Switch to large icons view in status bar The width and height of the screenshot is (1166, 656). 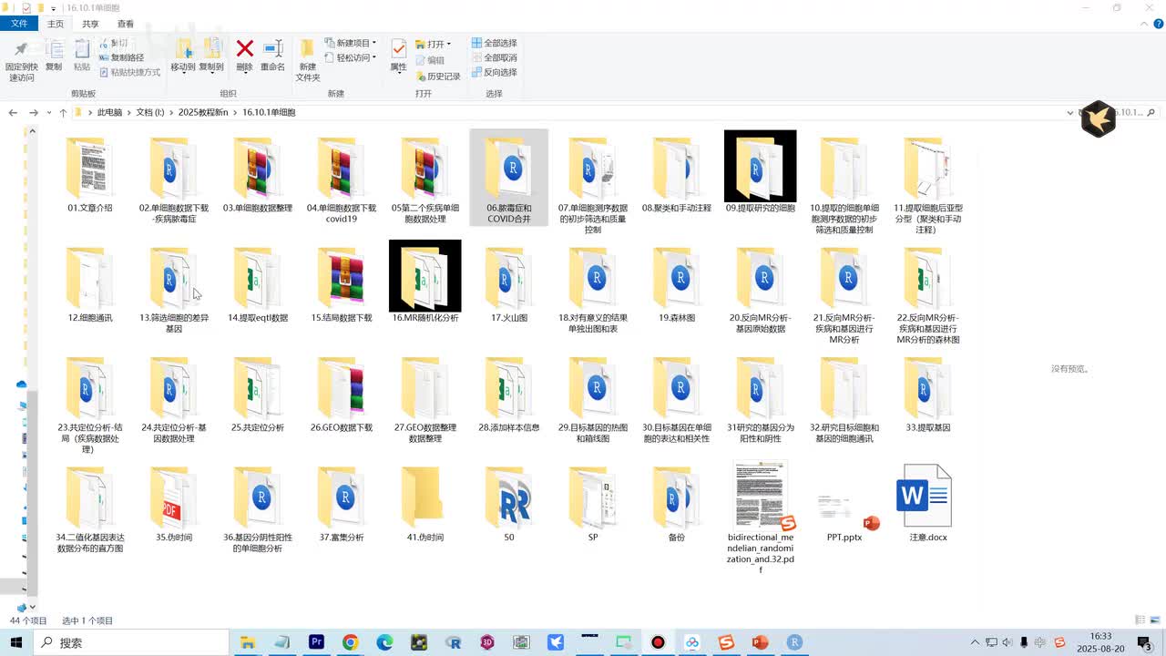(x=1156, y=620)
